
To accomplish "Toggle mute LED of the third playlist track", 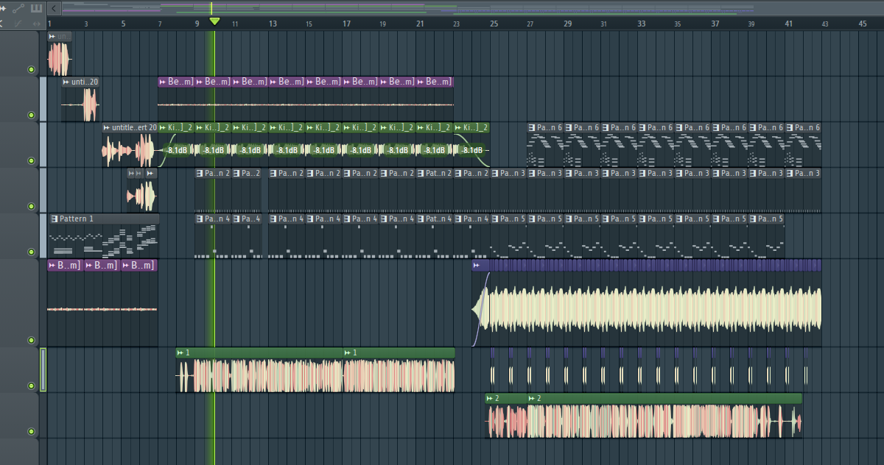I will pyautogui.click(x=31, y=160).
